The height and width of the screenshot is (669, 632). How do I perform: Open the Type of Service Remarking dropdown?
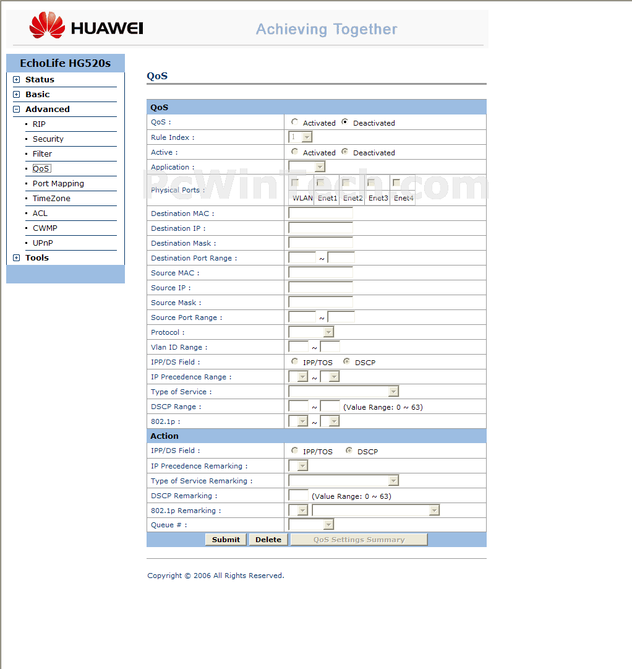[x=344, y=480]
